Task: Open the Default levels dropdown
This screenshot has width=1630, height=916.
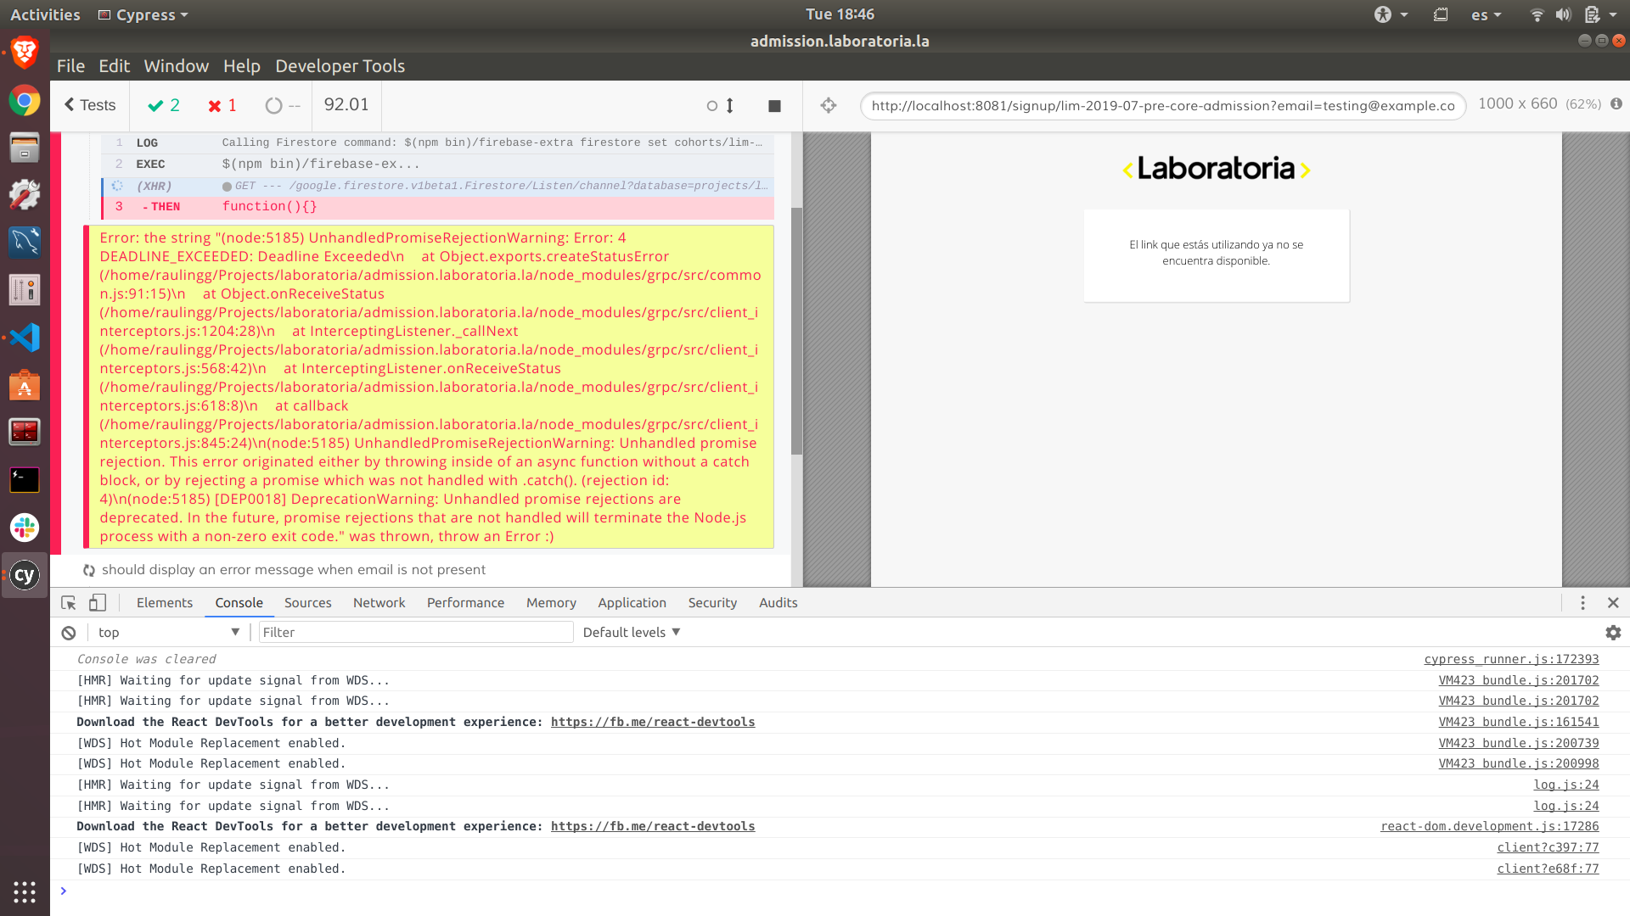Action: pyautogui.click(x=630, y=632)
